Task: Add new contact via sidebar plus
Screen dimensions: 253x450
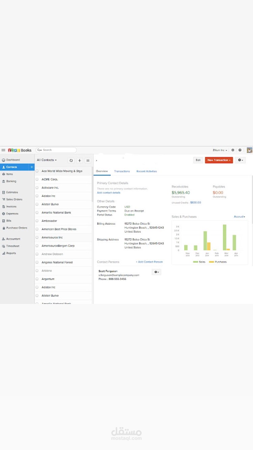Action: click(32, 167)
